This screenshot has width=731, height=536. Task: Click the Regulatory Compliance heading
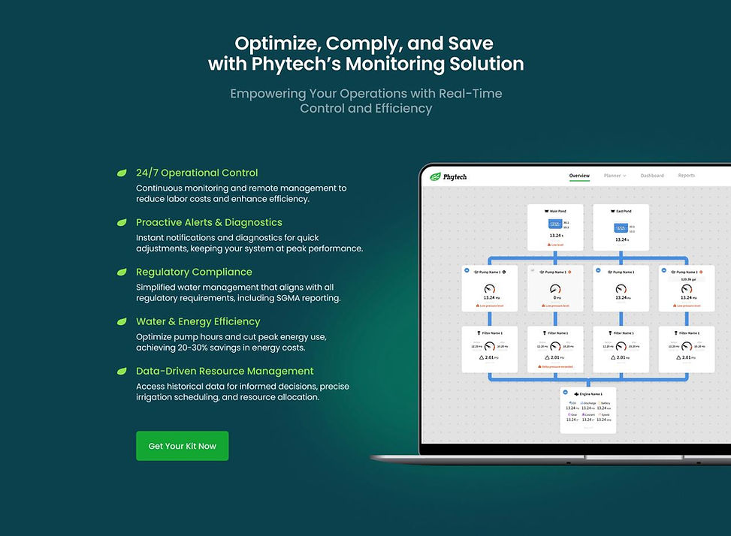[194, 272]
